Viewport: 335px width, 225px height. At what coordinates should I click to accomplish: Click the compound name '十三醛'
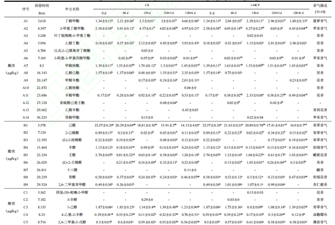pyautogui.click(x=72, y=170)
